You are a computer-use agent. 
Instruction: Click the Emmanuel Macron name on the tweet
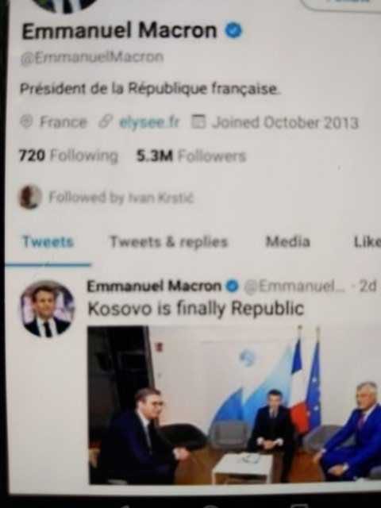point(154,286)
